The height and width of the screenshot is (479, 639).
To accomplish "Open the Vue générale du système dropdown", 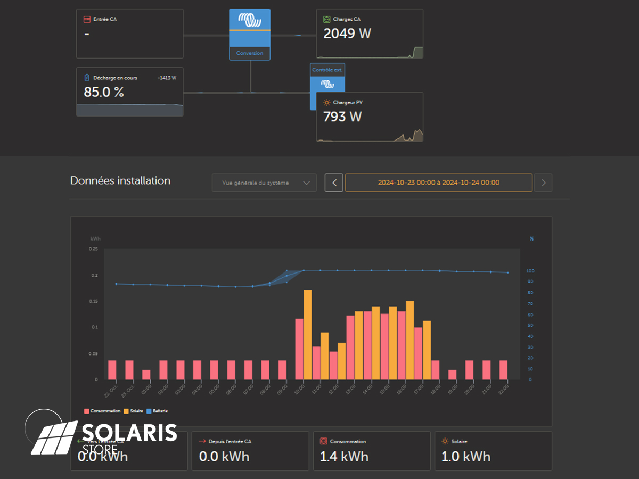I will [x=264, y=183].
